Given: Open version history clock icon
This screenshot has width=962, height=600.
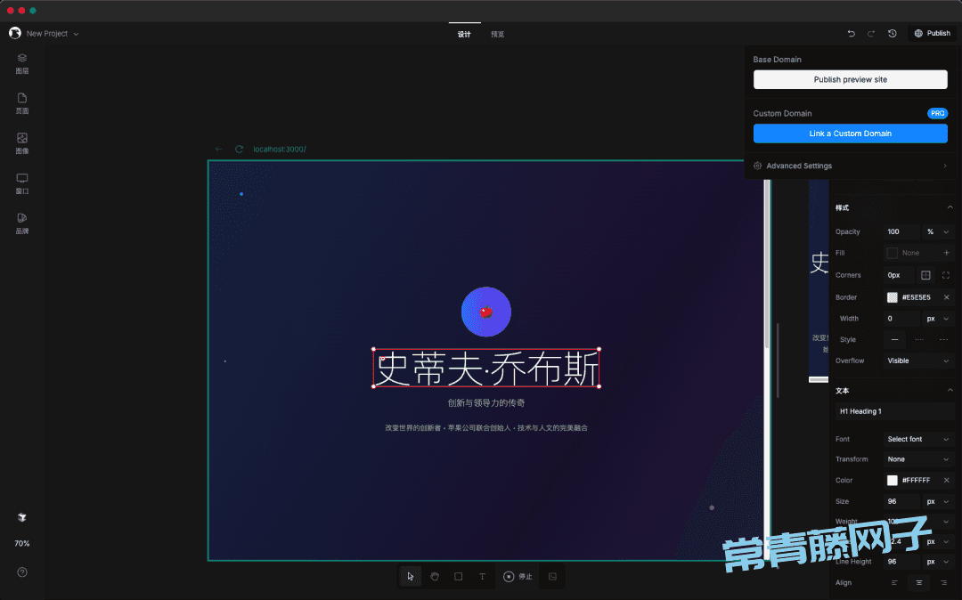Looking at the screenshot, I should [x=892, y=34].
